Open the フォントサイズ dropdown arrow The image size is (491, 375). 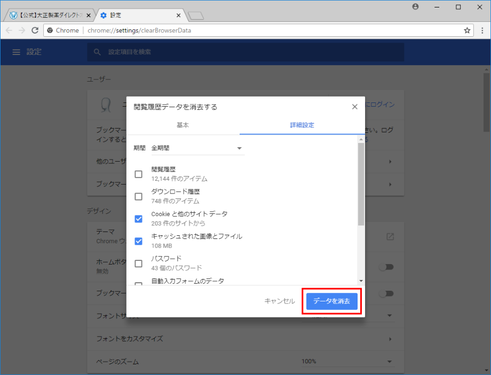coord(390,315)
